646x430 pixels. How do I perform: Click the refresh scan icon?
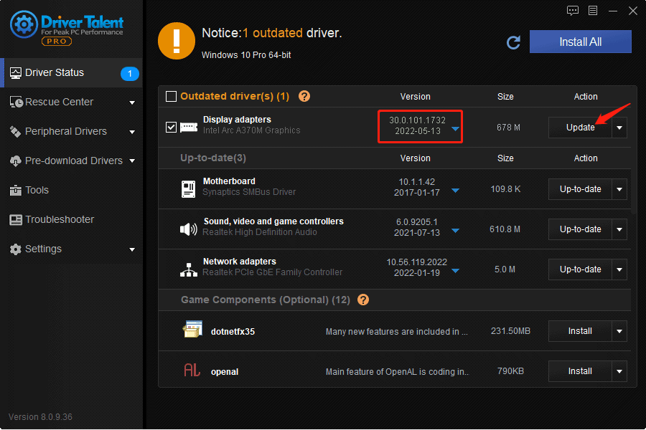pos(513,42)
